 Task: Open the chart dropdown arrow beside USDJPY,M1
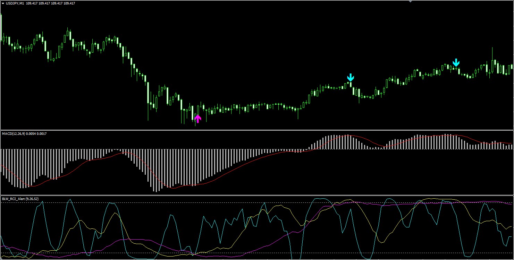3,3
